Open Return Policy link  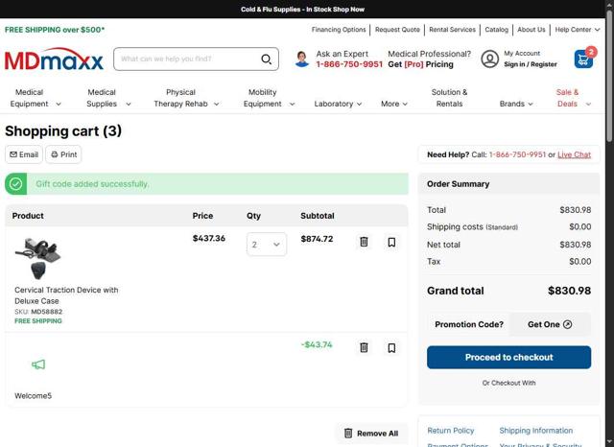(450, 431)
